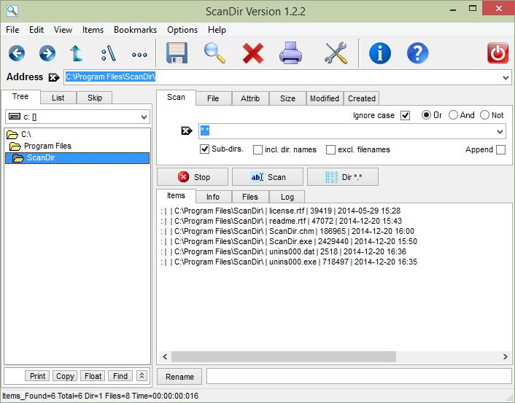
Task: Open the Help menu
Action: point(217,30)
